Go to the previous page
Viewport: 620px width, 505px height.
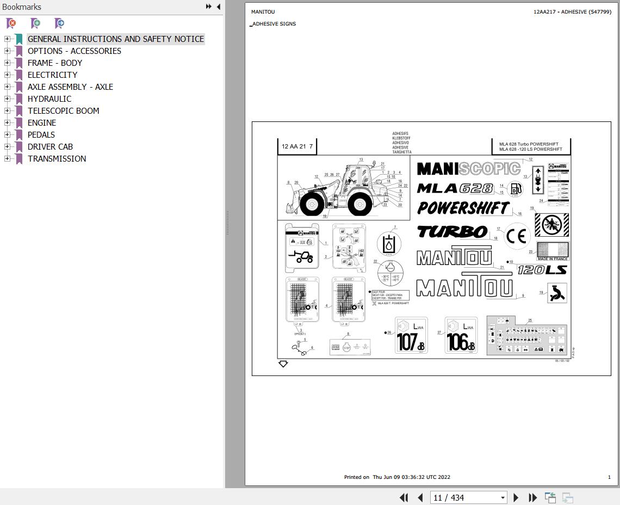tap(420, 497)
